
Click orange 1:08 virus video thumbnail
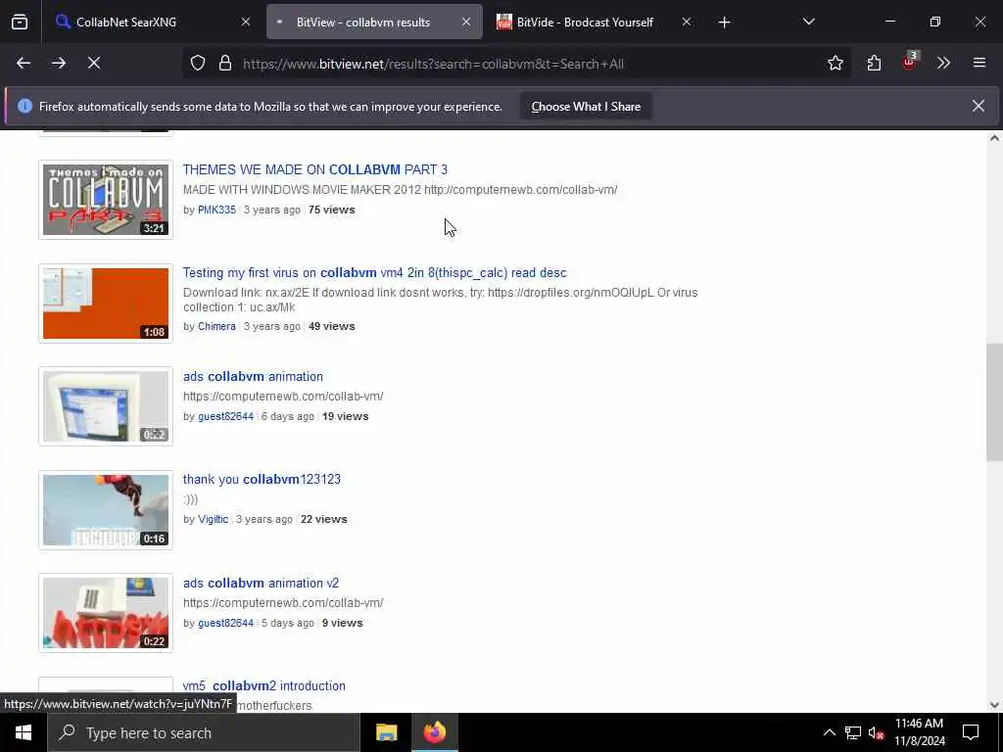pos(106,304)
